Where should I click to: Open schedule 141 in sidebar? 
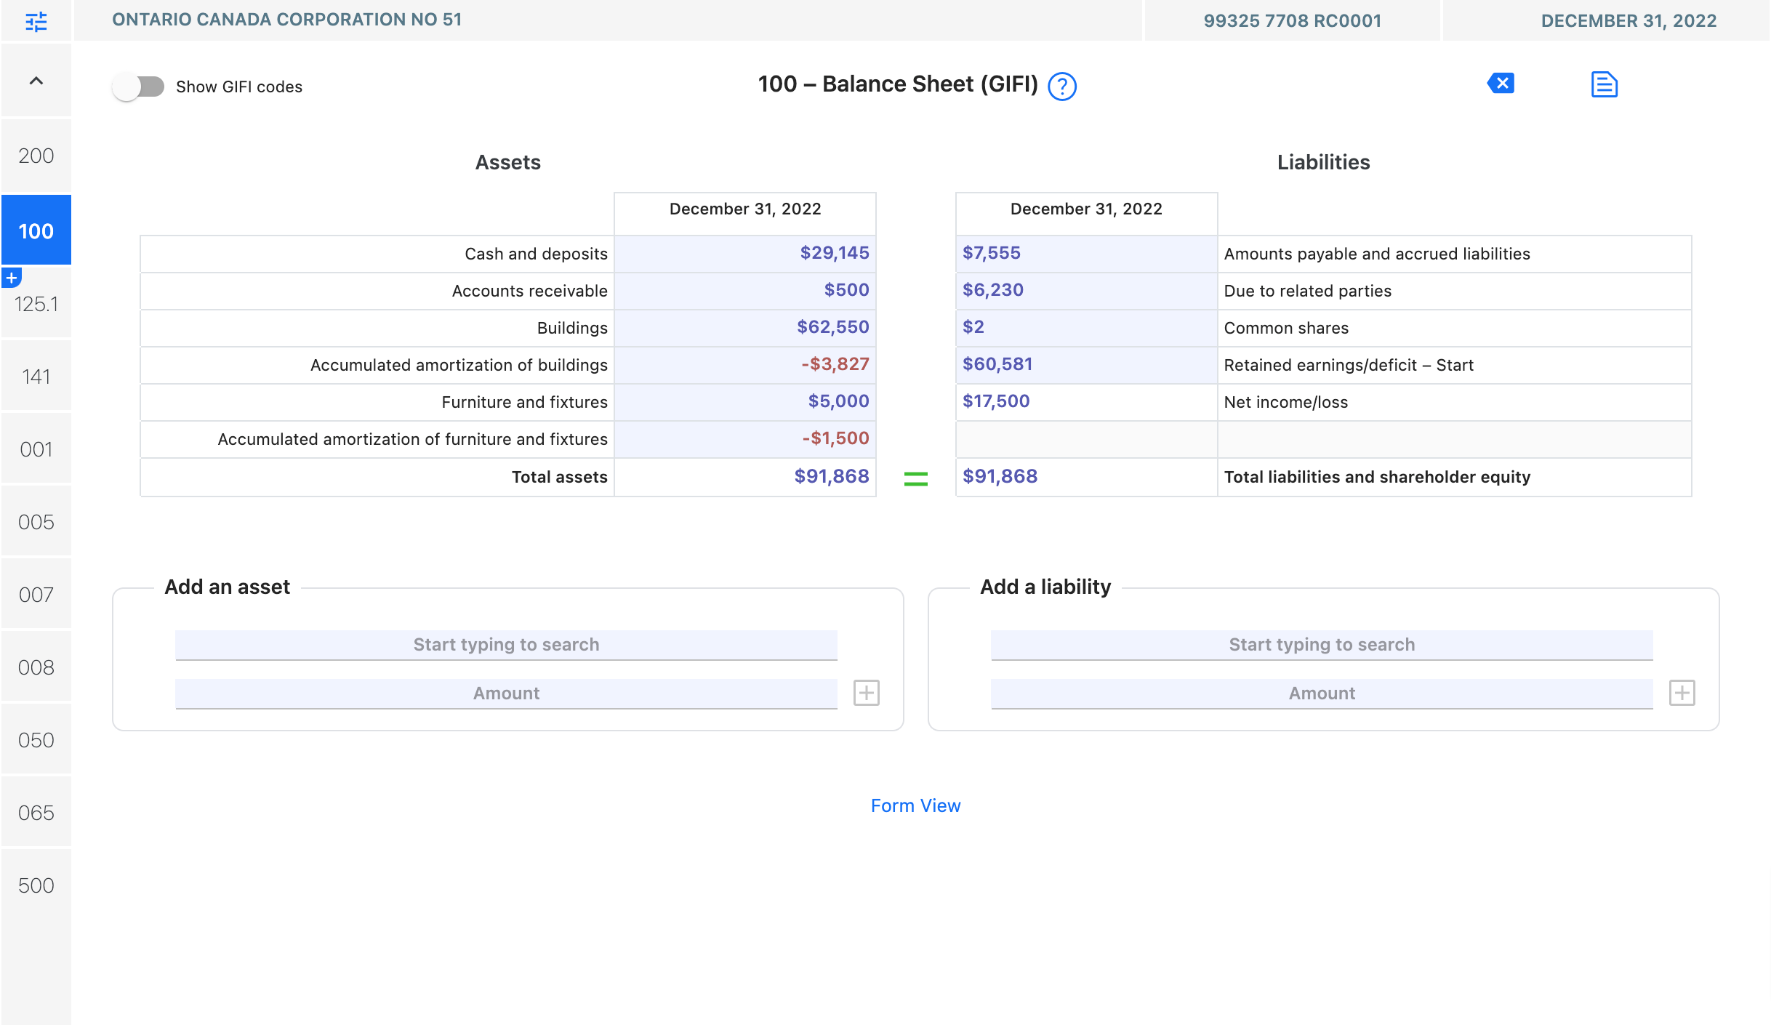click(x=36, y=377)
